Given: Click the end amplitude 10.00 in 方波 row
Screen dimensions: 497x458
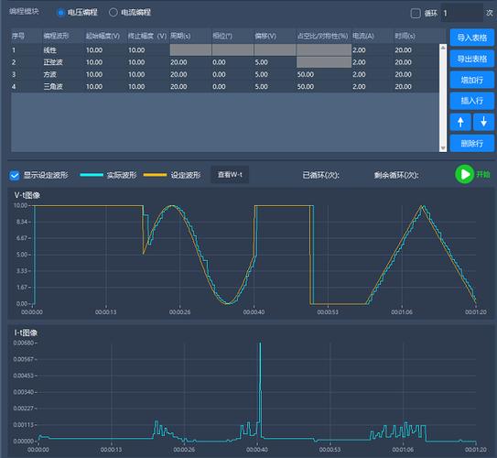Looking at the screenshot, I should point(136,74).
